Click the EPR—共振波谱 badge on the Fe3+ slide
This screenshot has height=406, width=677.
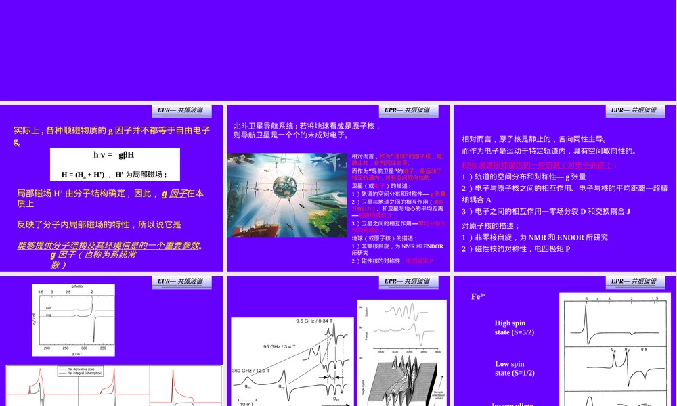tap(635, 281)
